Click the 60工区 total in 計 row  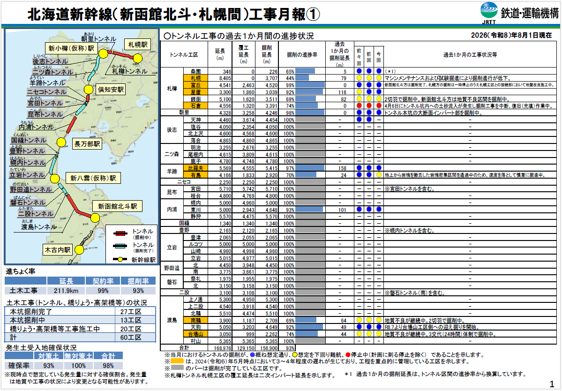click(x=130, y=337)
